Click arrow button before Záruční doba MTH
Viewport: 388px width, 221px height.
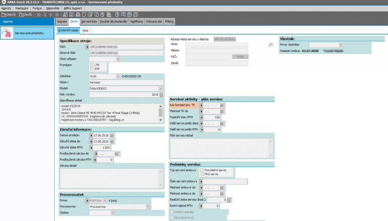[x=91, y=148]
